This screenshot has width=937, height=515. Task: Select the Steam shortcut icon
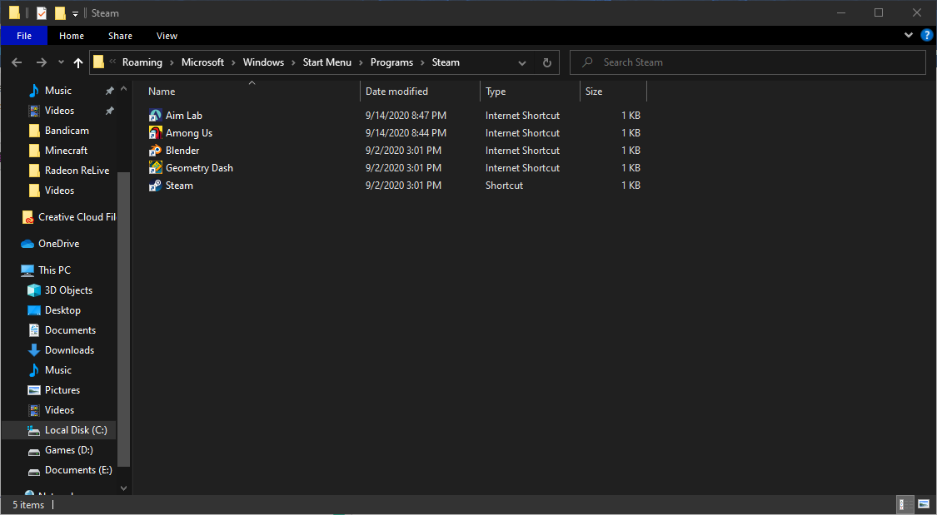coord(156,185)
